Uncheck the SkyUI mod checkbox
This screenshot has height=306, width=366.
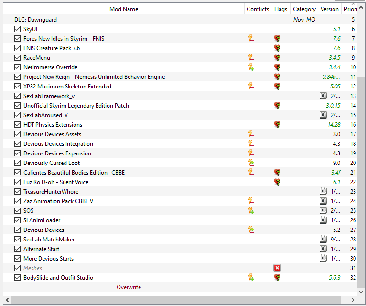17,29
